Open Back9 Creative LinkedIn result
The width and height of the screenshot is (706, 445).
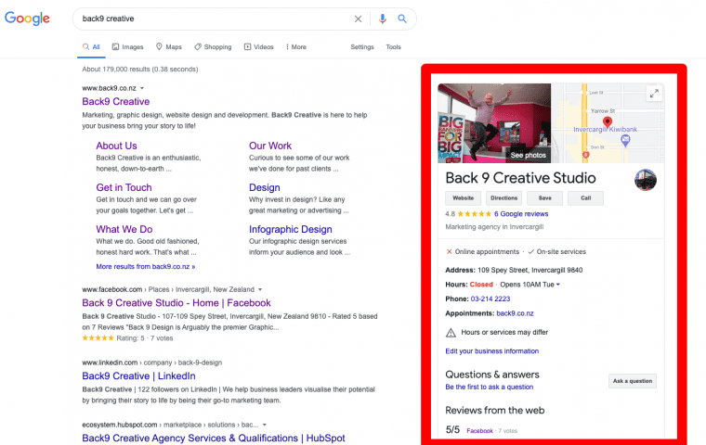pos(138,375)
